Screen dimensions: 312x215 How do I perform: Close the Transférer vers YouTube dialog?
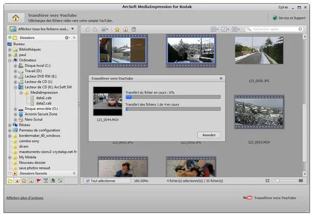click(x=221, y=78)
